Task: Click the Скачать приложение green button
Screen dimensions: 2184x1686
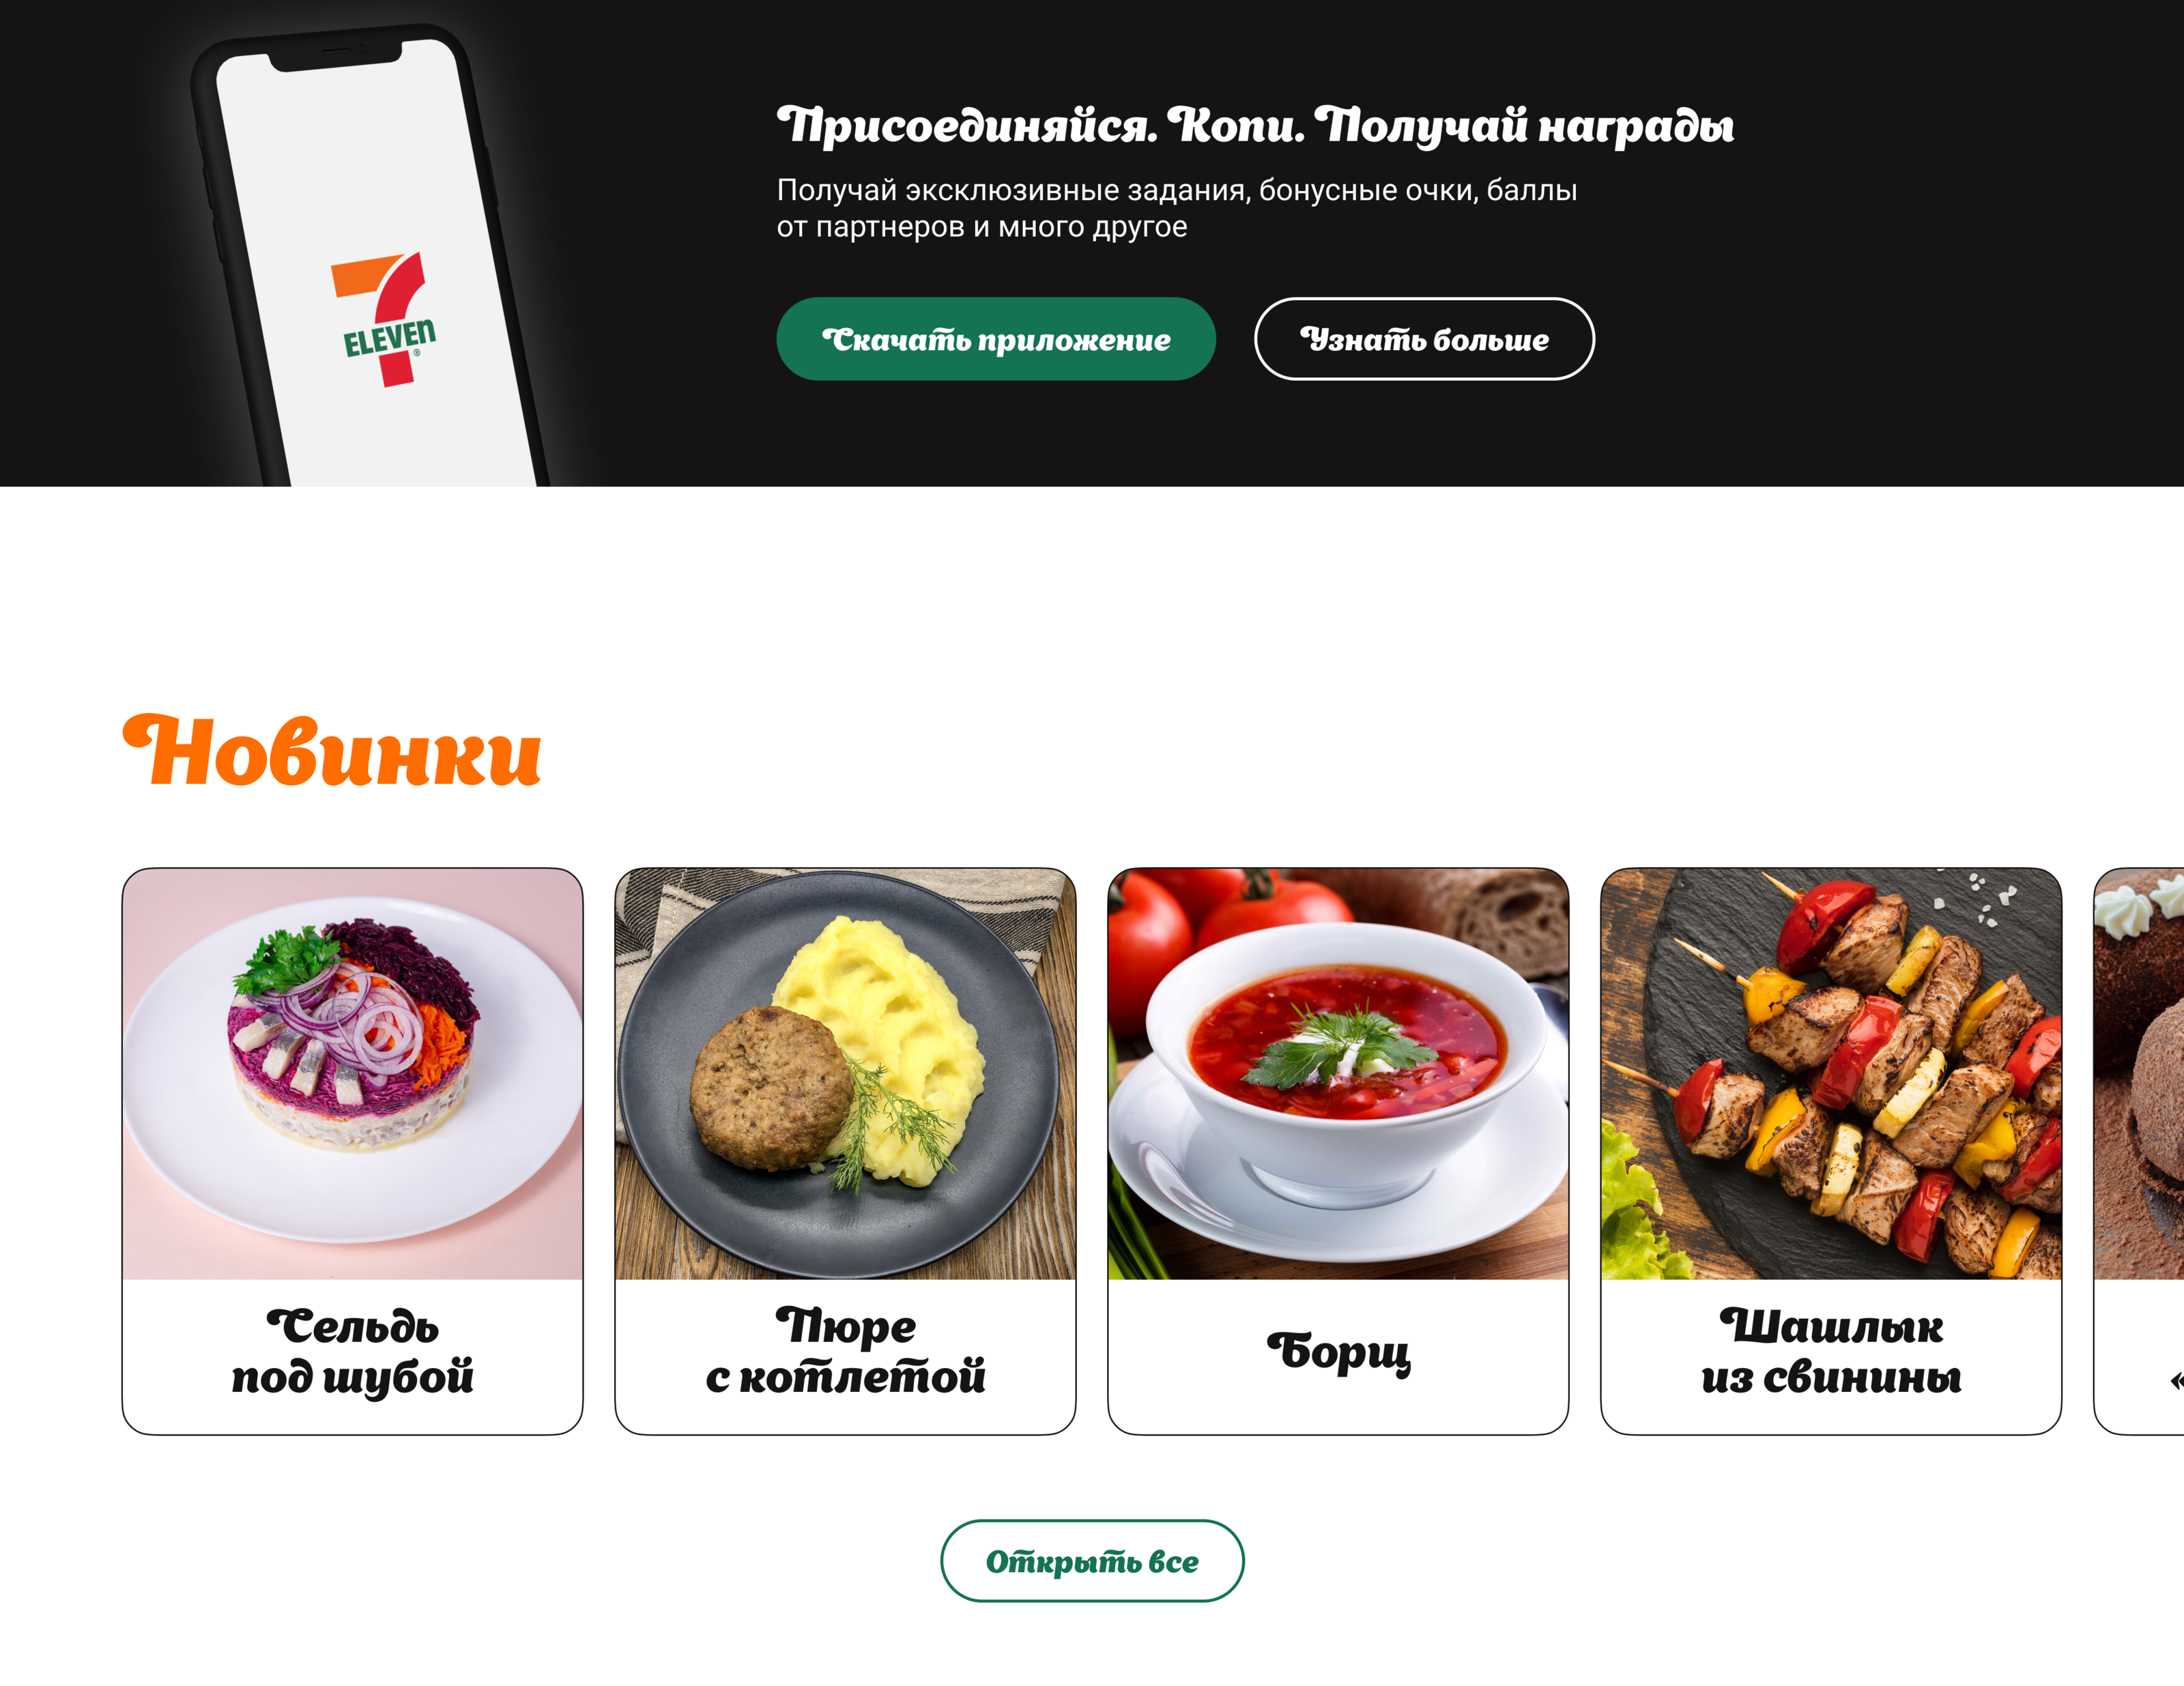Action: [x=995, y=339]
